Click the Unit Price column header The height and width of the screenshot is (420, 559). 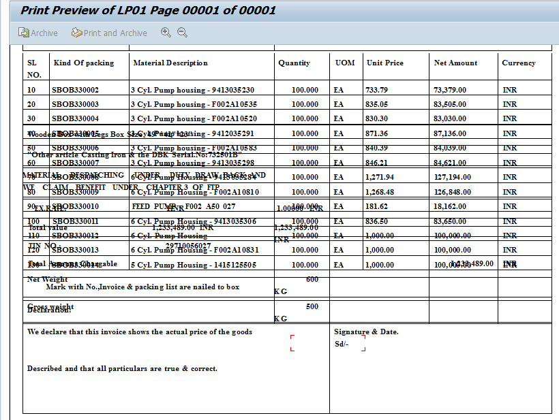click(x=385, y=63)
